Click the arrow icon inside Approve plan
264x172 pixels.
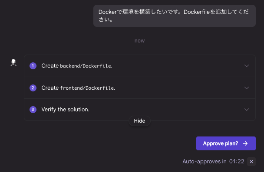pos(245,143)
